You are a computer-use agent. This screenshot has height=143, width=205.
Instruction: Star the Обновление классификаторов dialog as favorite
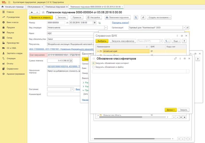coord(94,59)
